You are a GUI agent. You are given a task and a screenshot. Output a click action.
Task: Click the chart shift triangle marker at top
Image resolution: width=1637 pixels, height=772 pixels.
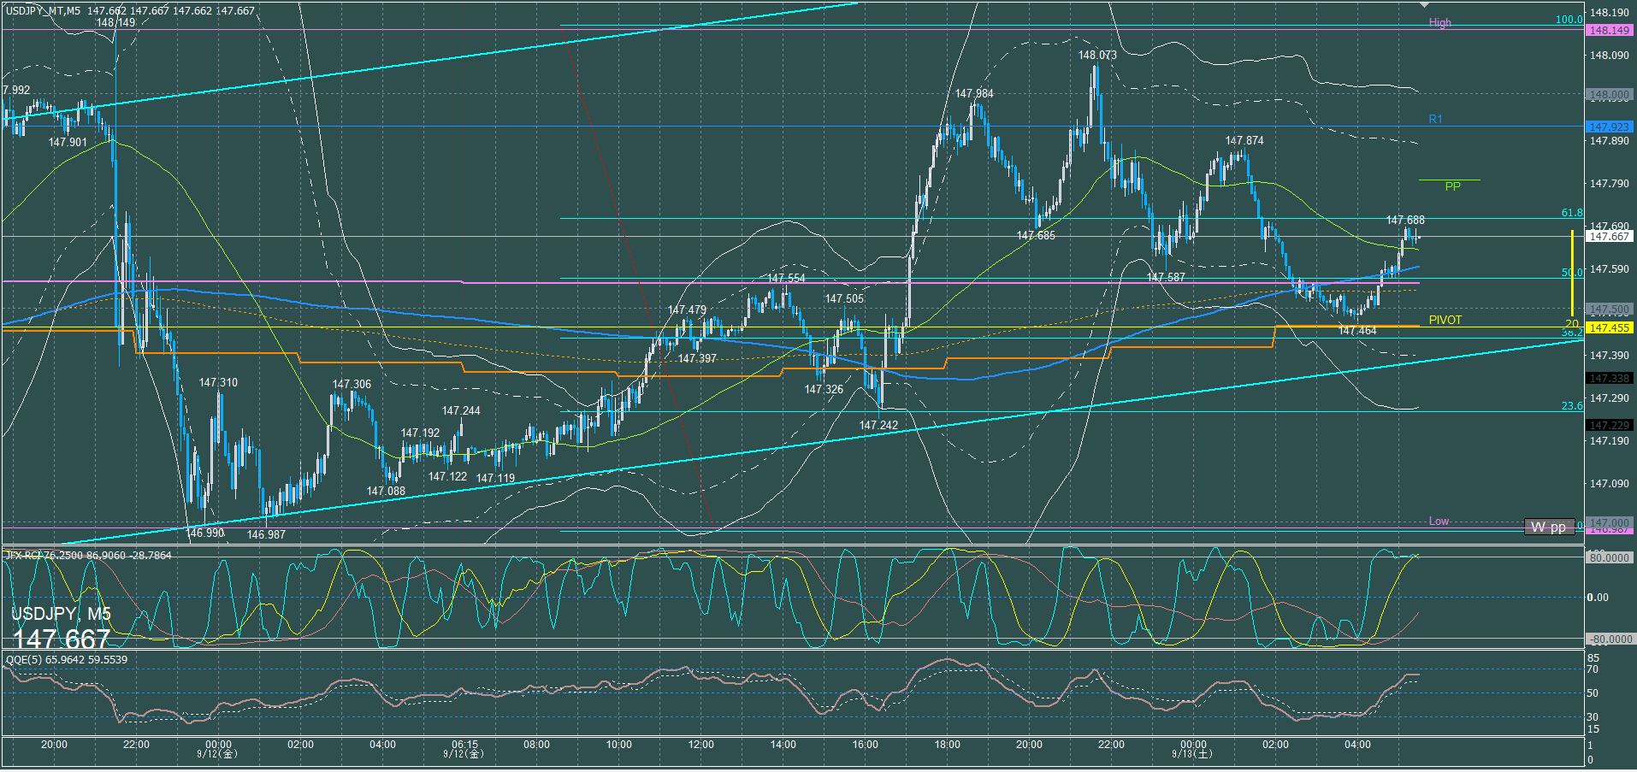[1424, 5]
